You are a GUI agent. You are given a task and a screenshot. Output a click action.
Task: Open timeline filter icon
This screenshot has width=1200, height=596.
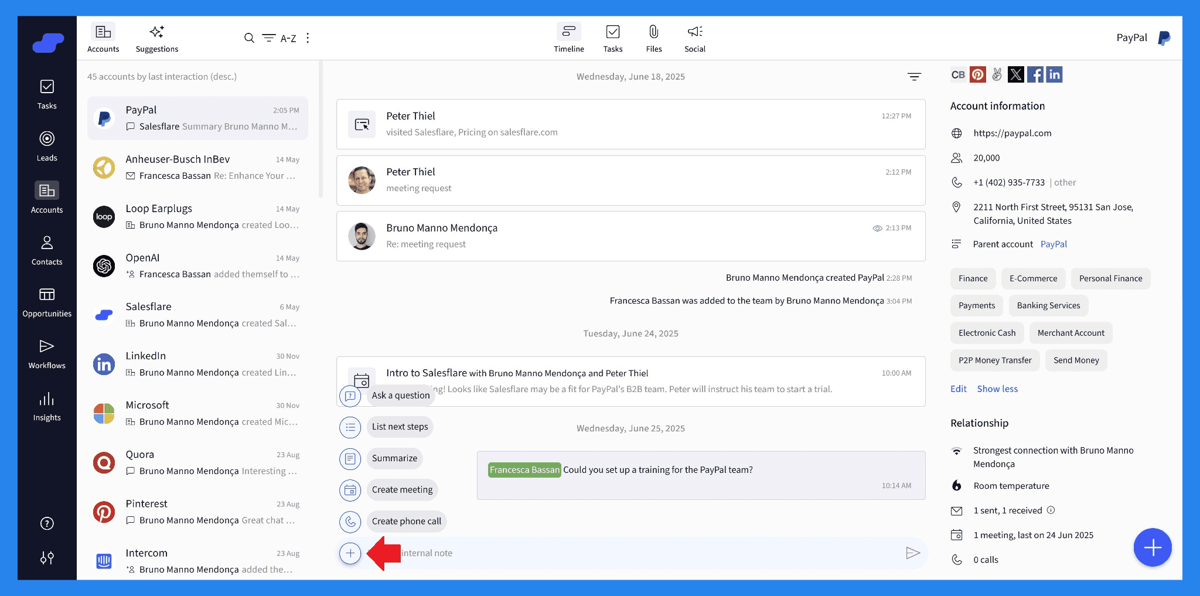914,77
